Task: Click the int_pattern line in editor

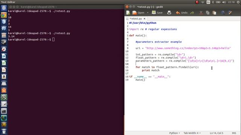Action: [x=160, y=54]
